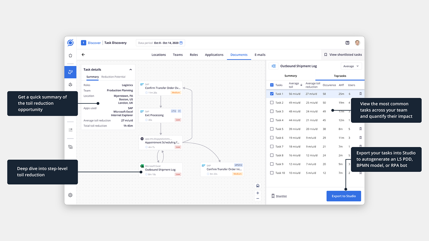Zoom in the process map

coord(258,193)
